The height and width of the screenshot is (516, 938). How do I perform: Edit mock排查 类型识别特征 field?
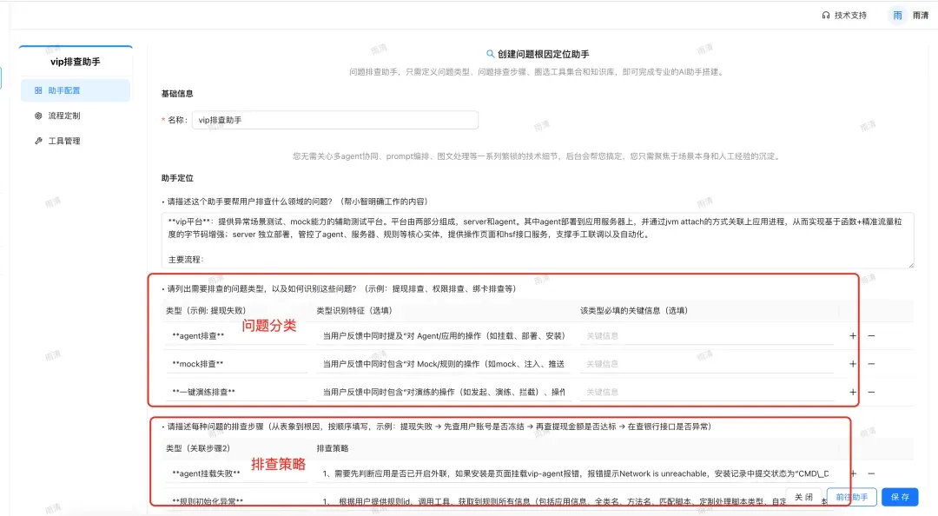(x=444, y=364)
